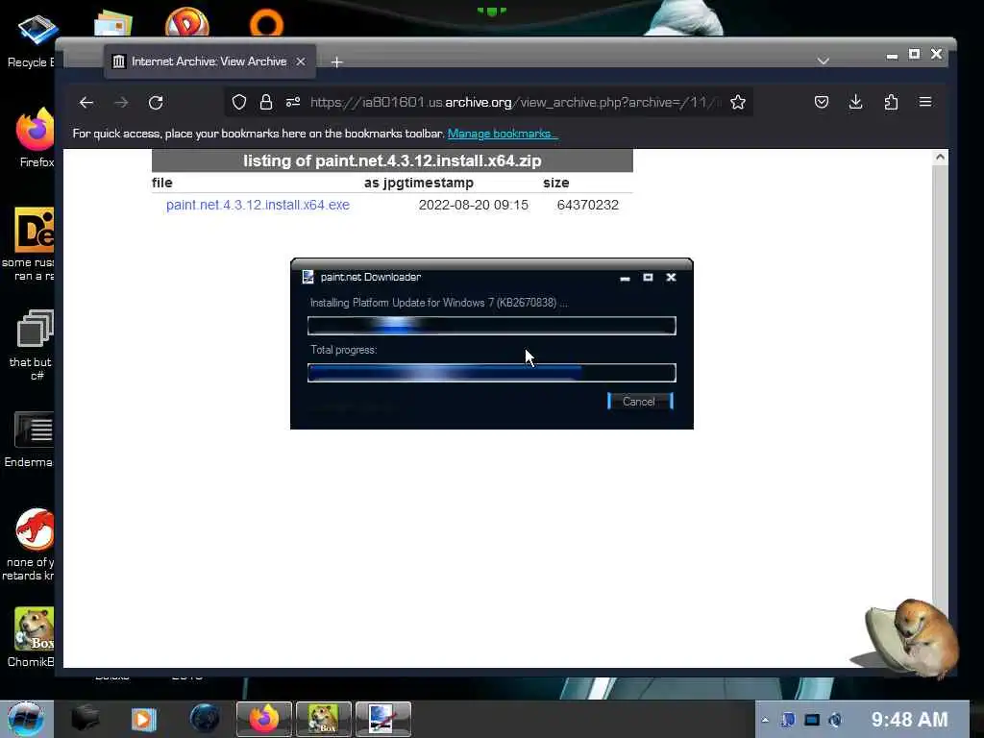Screen dimensions: 984x738
Task: Open the tracking protection shield icon
Action: click(x=239, y=102)
